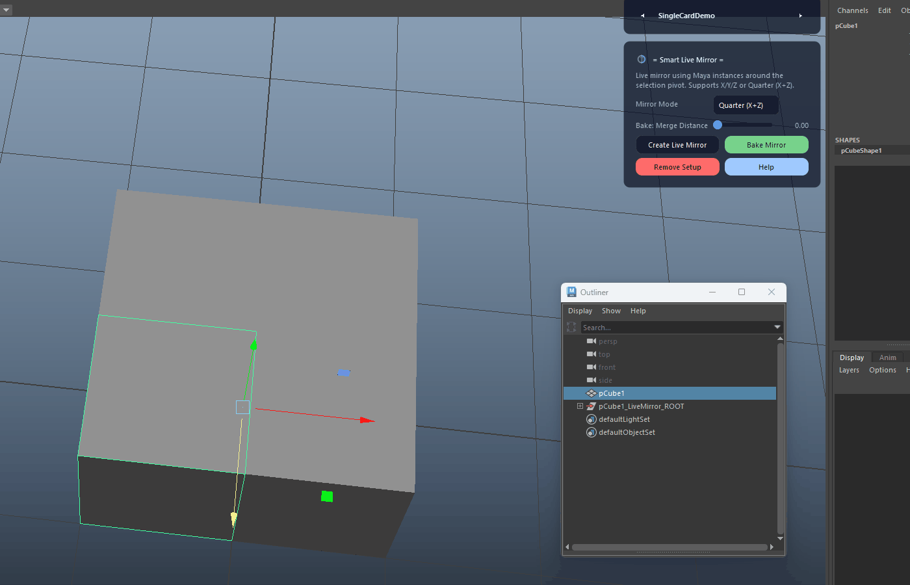
Task: Open the Layers menu in the layer editor
Action: pyautogui.click(x=849, y=370)
